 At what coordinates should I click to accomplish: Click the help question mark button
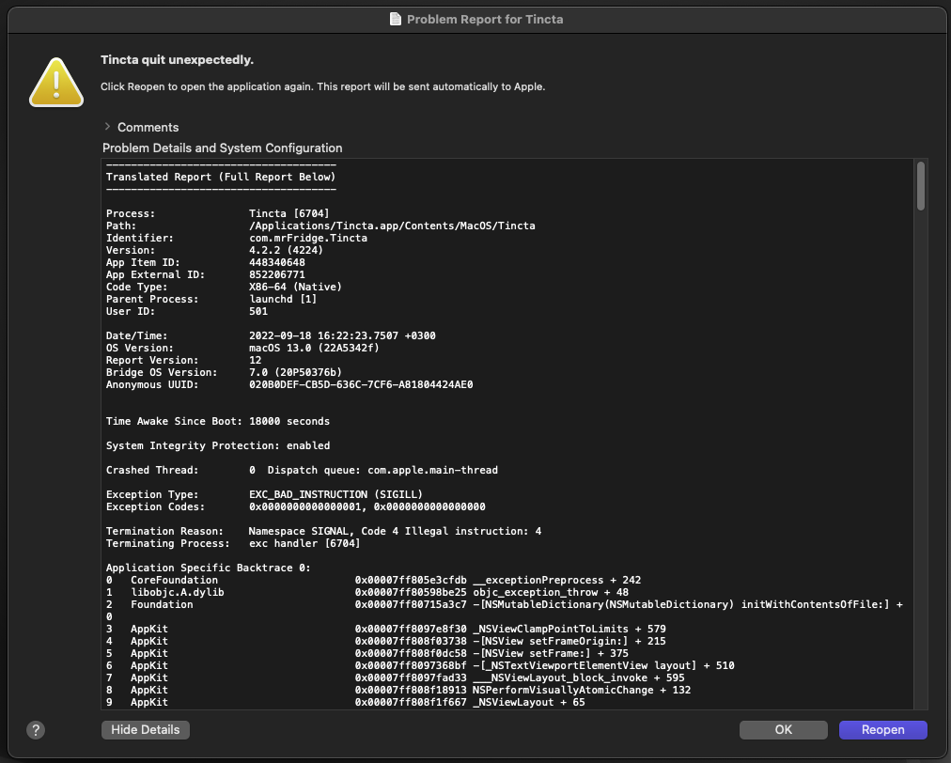point(36,730)
